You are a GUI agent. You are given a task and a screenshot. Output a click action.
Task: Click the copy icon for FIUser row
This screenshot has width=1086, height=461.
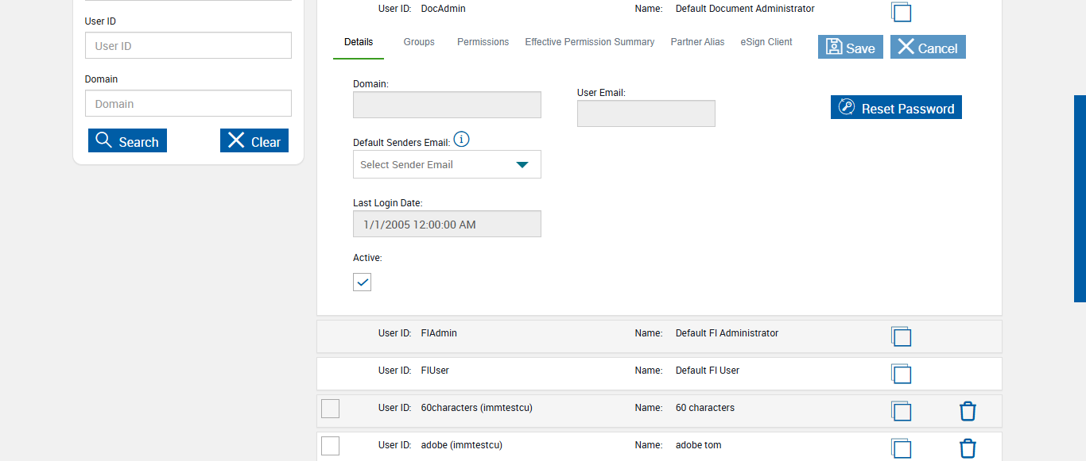901,374
